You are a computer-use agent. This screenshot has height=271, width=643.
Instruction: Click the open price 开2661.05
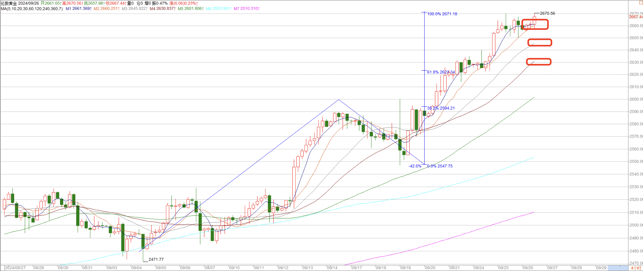pos(51,3)
